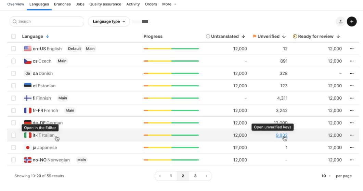Open the Norwegian row three-dot menu

tap(352, 160)
